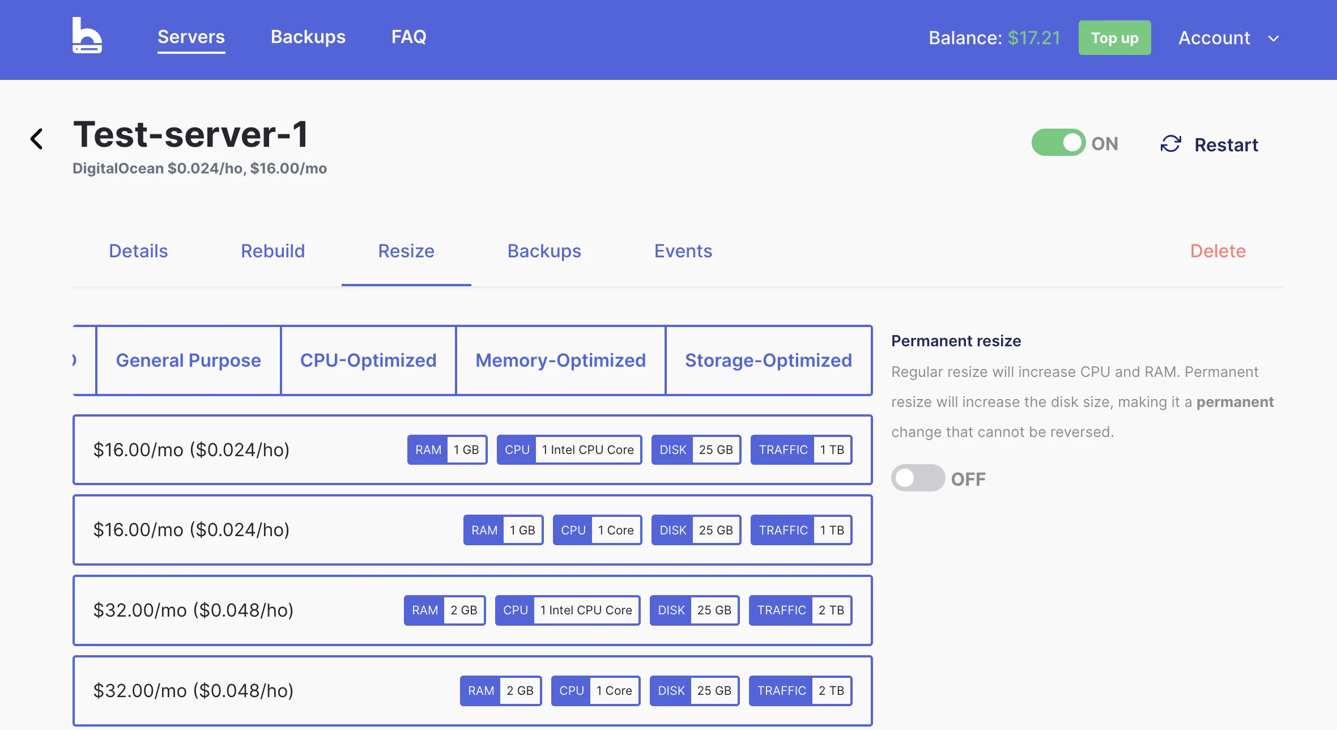Enable the Permanent resize toggle

[918, 478]
